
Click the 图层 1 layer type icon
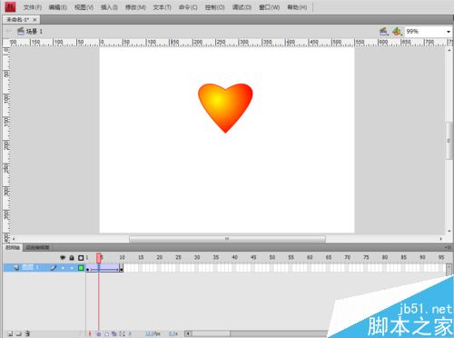pyautogui.click(x=16, y=267)
